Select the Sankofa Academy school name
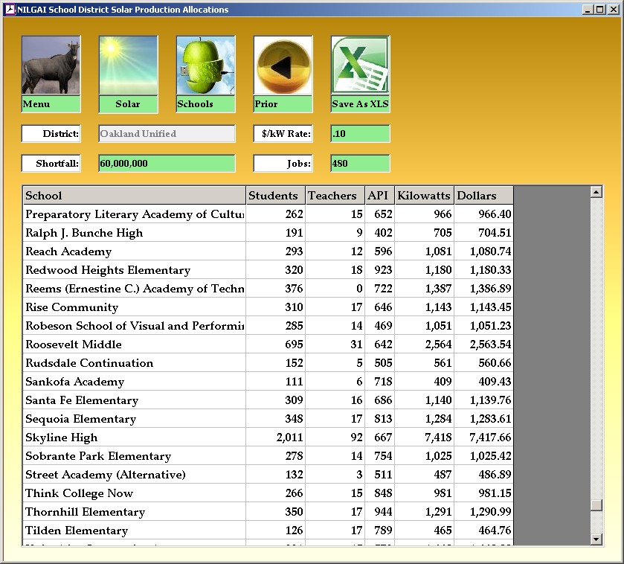Viewport: 624px width, 564px height. 75,382
